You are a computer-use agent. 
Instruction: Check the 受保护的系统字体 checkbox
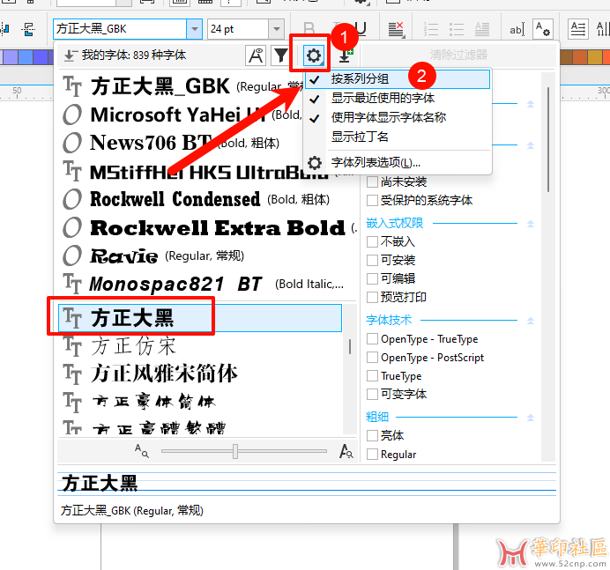[372, 200]
